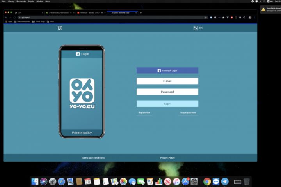Reload the page with refresh icon
Viewport: 281px width, 187px height.
pos(14,18)
